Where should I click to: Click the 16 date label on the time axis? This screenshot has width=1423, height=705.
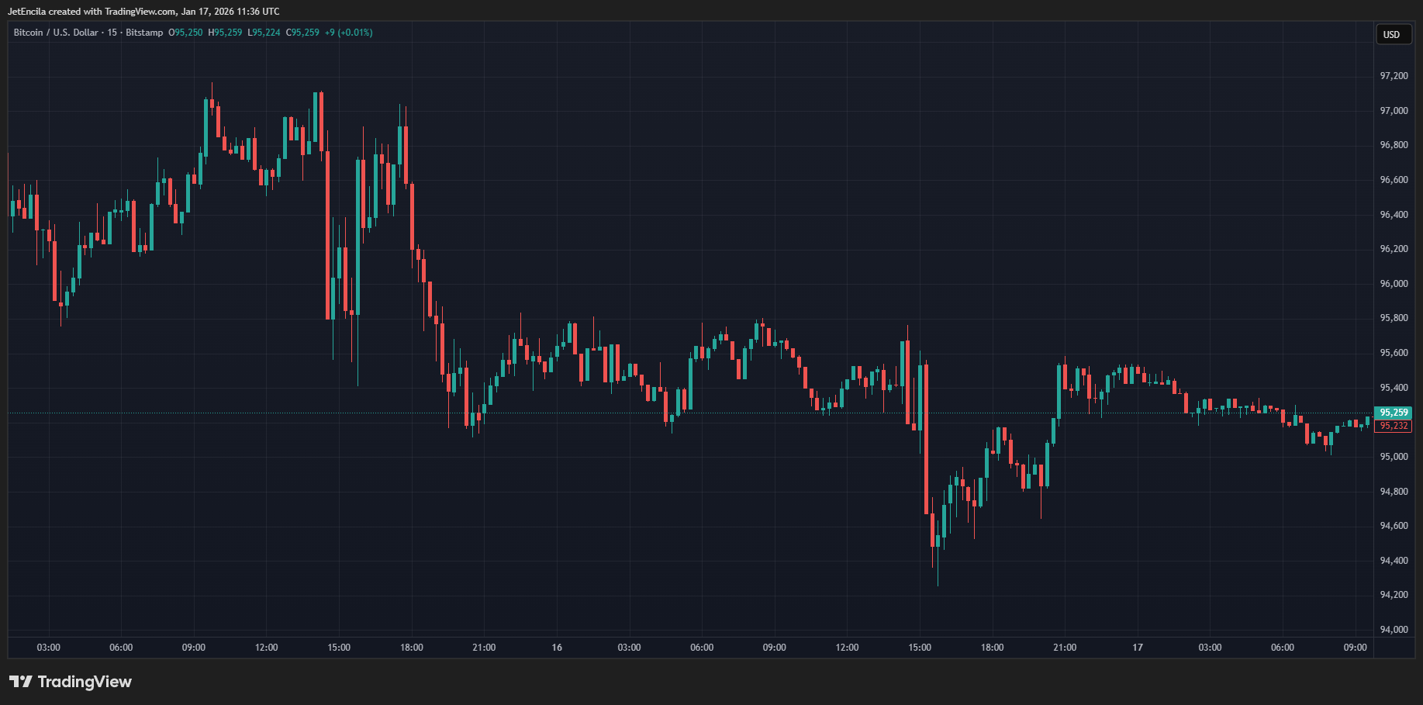tap(556, 647)
